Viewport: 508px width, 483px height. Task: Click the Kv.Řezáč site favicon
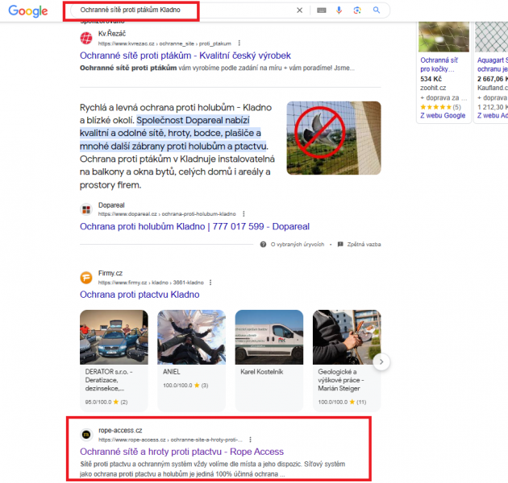pyautogui.click(x=86, y=38)
